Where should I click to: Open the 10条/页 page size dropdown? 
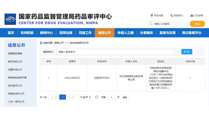tap(85, 97)
